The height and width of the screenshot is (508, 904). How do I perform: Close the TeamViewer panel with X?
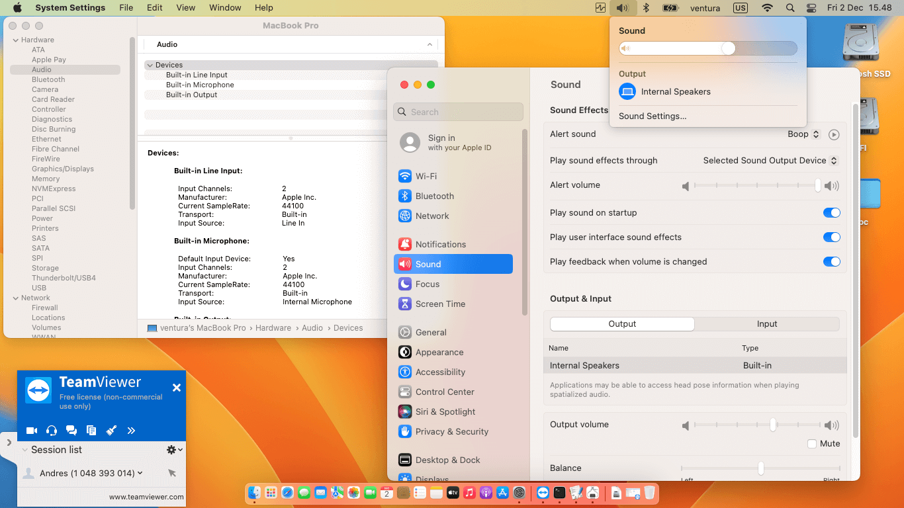pos(177,388)
